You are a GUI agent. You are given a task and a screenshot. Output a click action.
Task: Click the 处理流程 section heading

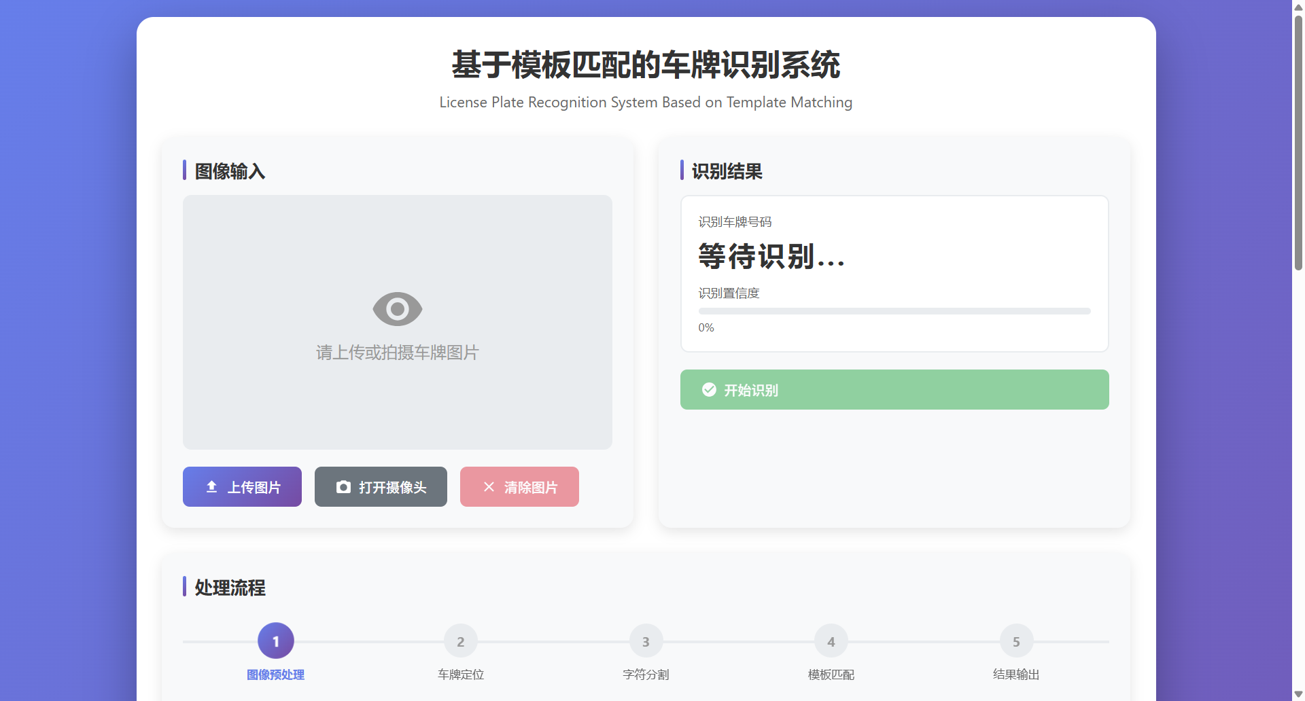pyautogui.click(x=229, y=587)
